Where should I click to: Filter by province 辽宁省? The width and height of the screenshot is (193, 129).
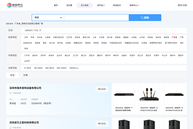click(x=69, y=37)
